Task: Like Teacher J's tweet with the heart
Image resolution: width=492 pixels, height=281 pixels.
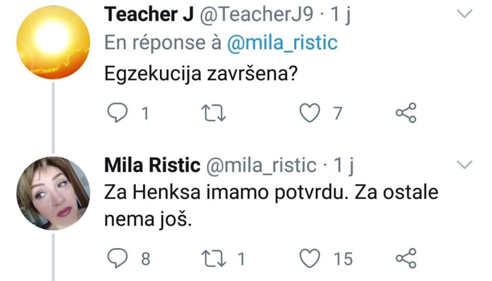Action: click(x=310, y=114)
